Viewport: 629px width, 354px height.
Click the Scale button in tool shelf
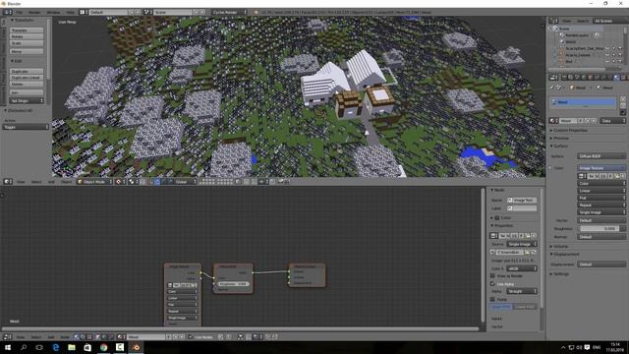27,43
